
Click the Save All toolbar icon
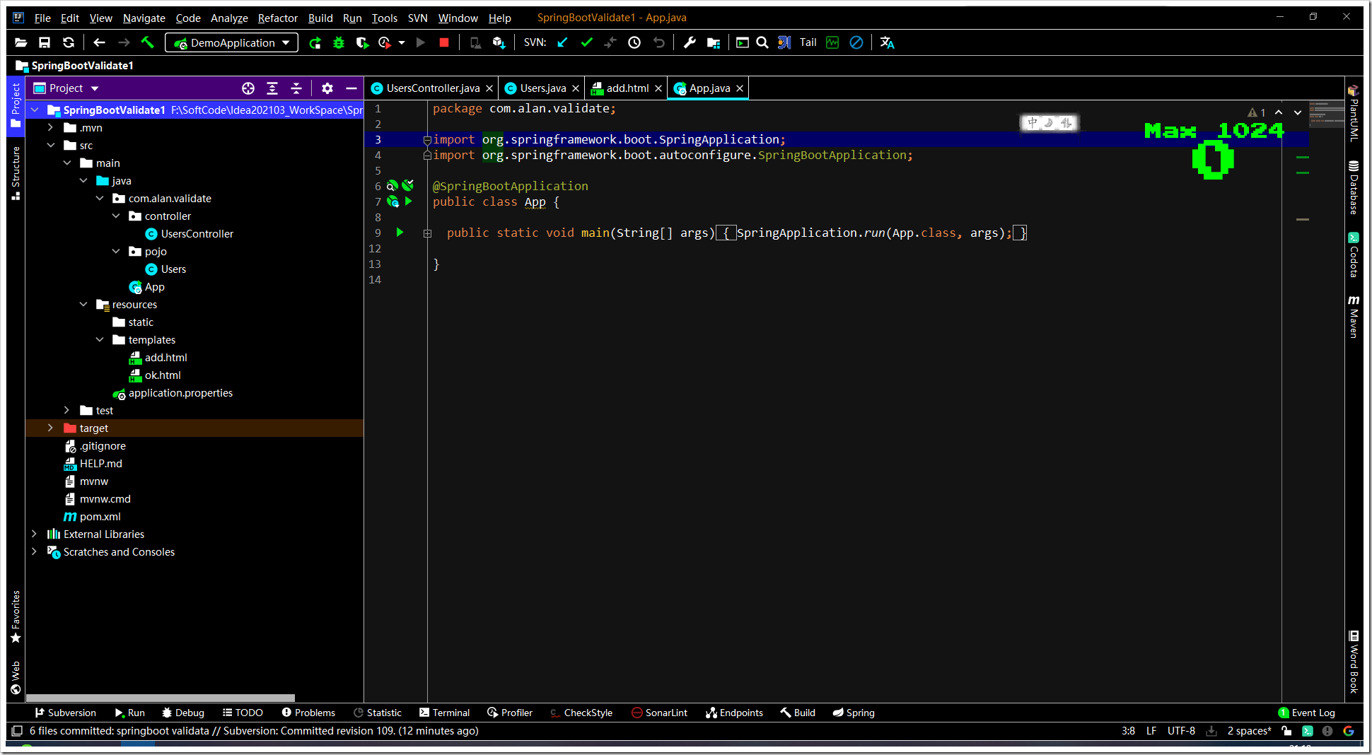click(45, 42)
